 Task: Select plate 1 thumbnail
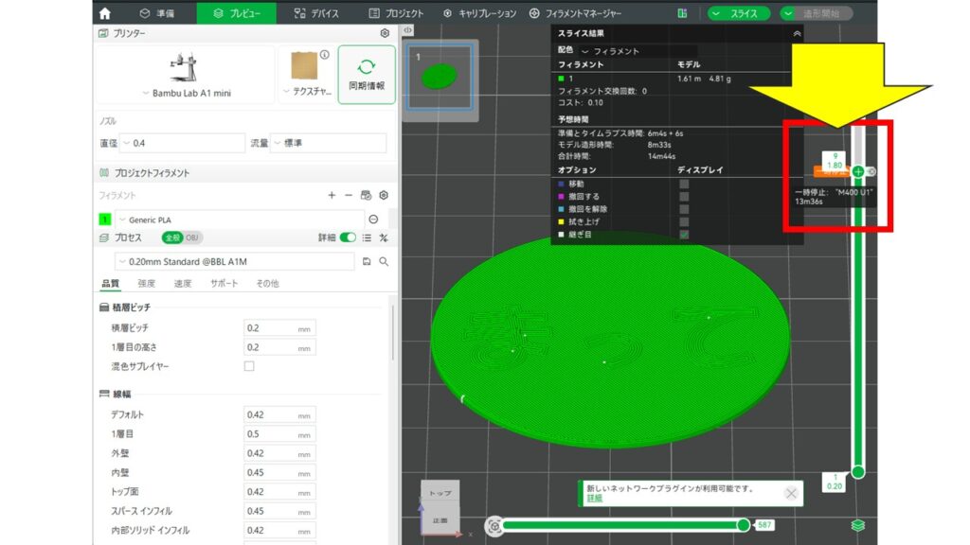tap(440, 78)
